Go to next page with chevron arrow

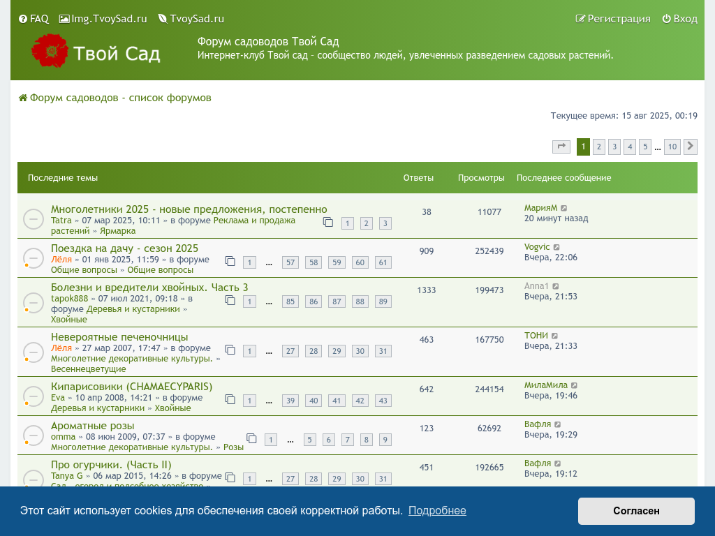pos(690,147)
